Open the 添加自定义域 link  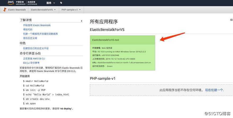(x=30, y=38)
